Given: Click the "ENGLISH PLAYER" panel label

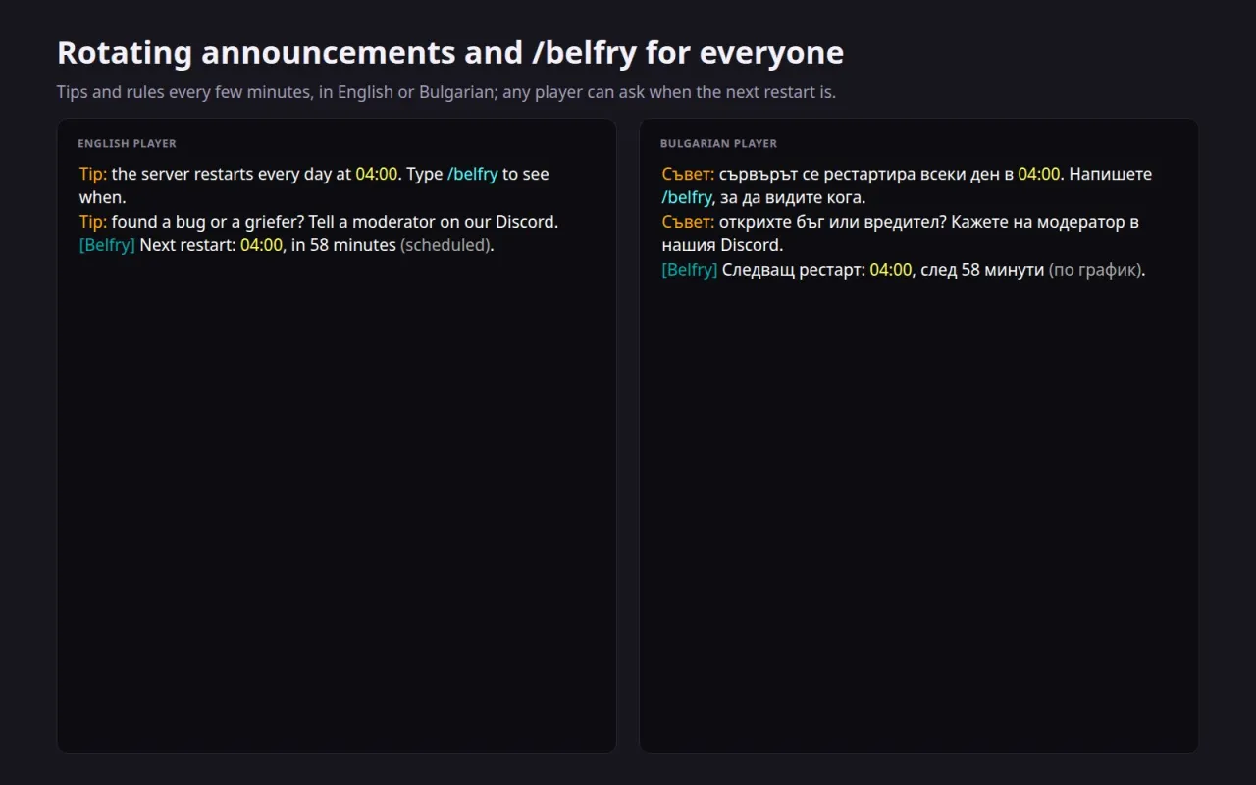Looking at the screenshot, I should (x=128, y=143).
